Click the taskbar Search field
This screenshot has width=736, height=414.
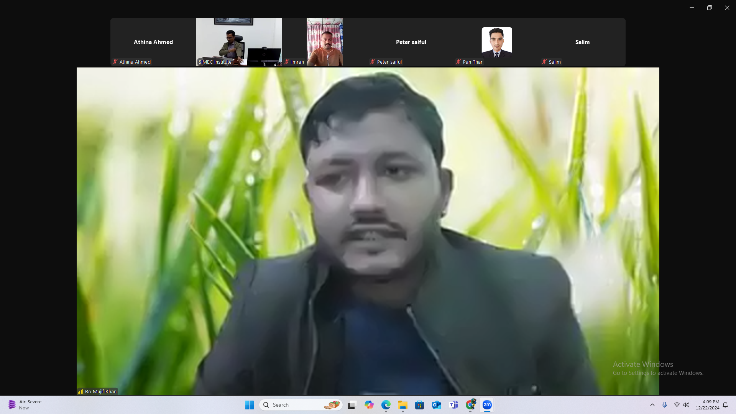coord(301,404)
